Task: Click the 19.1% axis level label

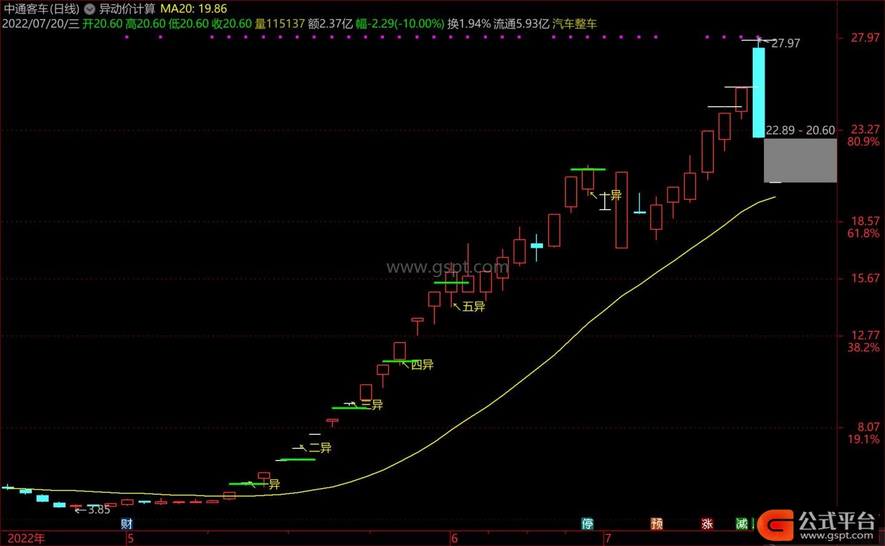Action: click(x=864, y=439)
